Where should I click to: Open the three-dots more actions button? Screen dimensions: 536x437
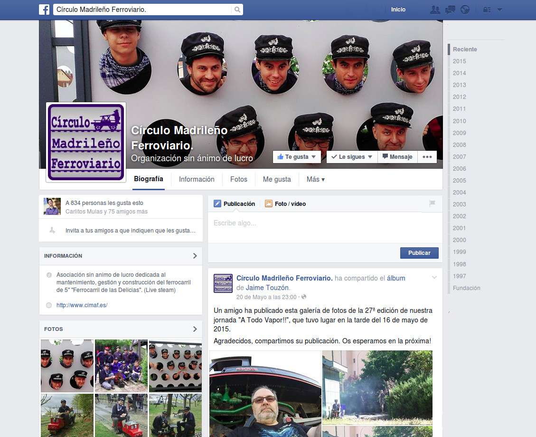[x=427, y=157]
